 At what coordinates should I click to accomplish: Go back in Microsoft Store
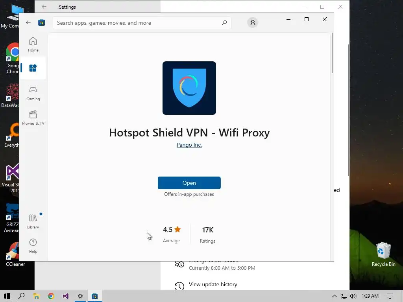pos(28,22)
